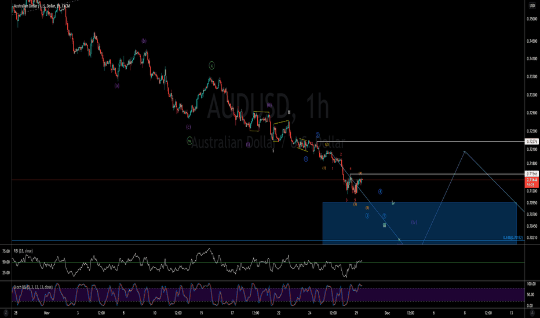Click the RSI 50.00 scale value

click(6, 262)
